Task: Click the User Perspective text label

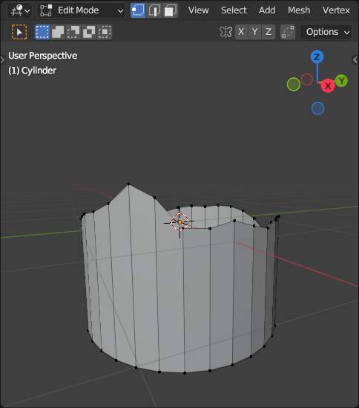Action: 43,56
